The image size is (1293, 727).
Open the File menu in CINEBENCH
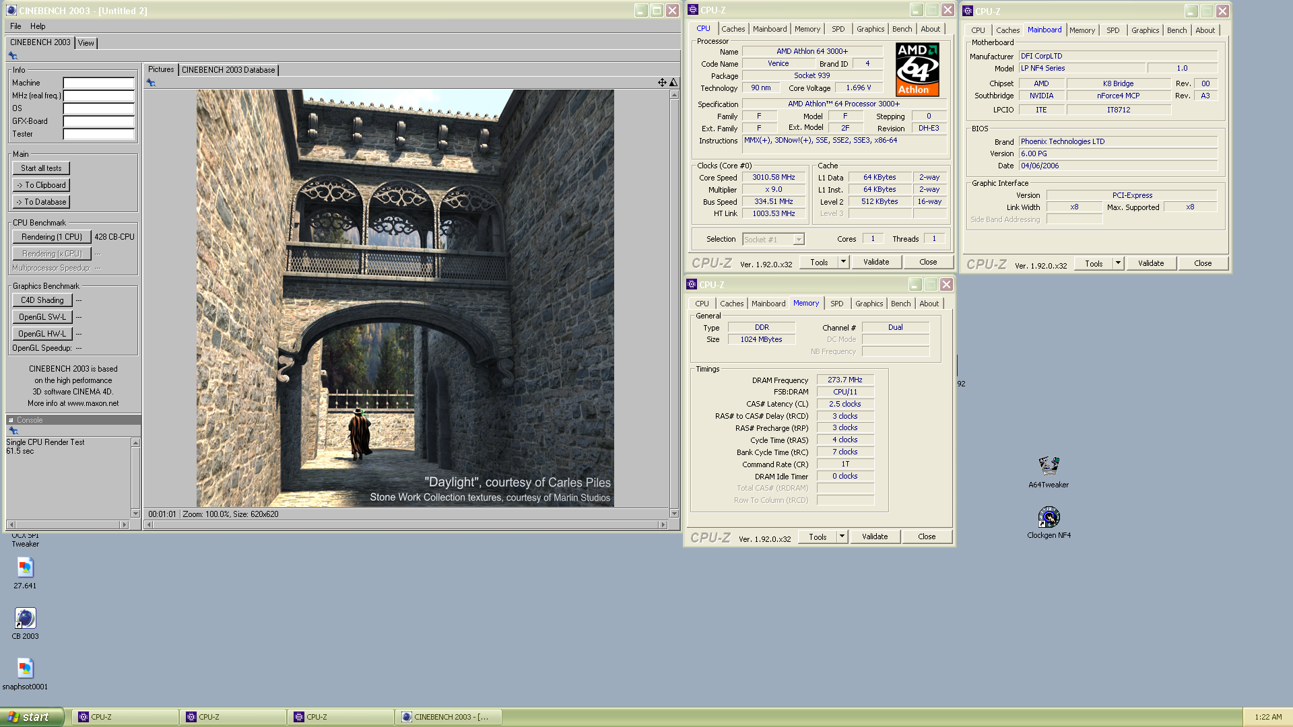tap(15, 26)
